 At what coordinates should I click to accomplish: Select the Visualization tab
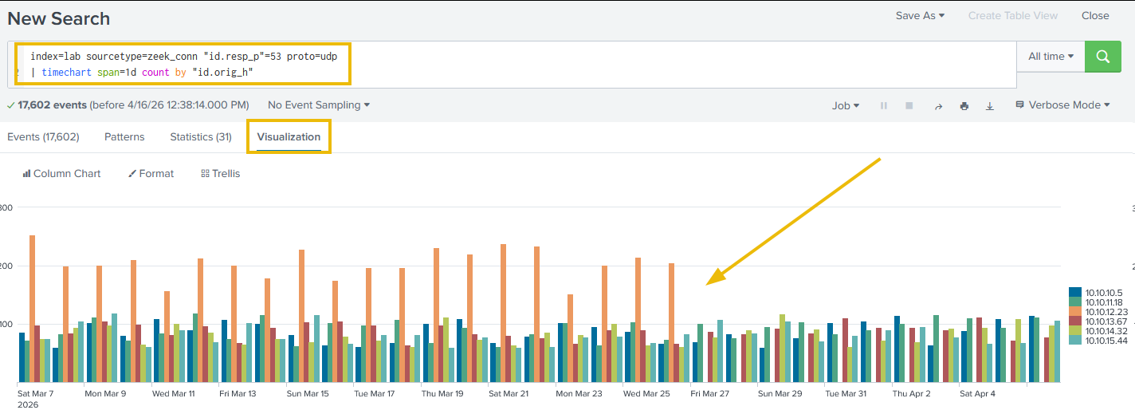click(289, 137)
